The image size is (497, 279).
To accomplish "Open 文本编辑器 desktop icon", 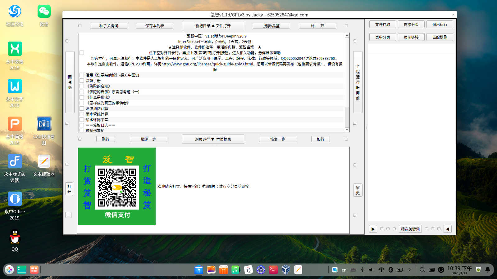I will pos(44,161).
